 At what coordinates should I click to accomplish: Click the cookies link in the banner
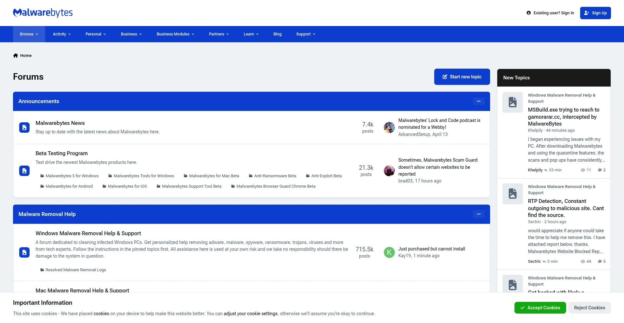tap(101, 314)
